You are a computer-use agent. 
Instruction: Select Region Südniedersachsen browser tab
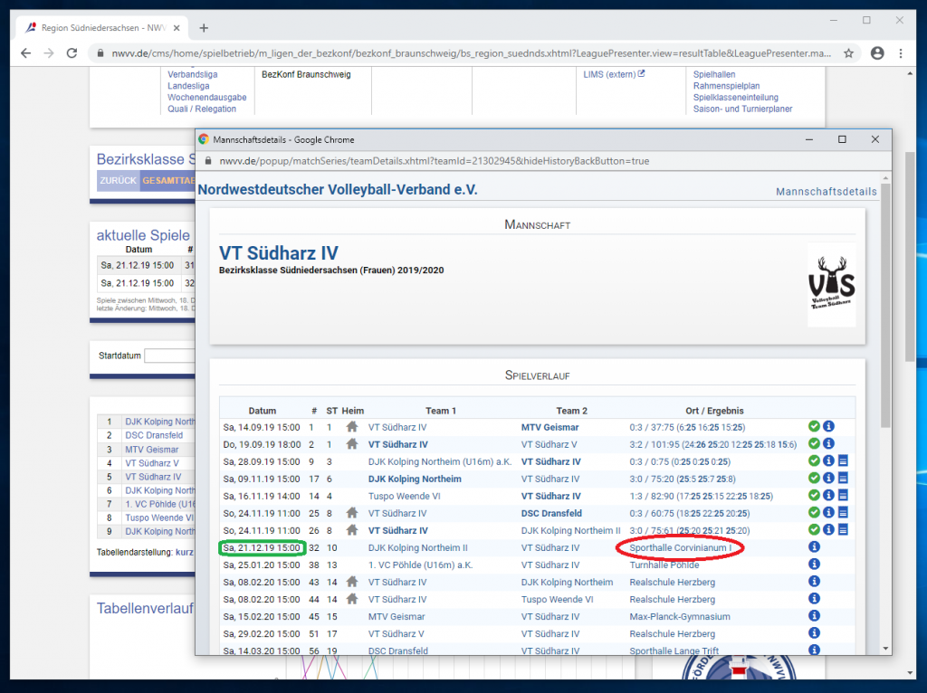pos(103,28)
